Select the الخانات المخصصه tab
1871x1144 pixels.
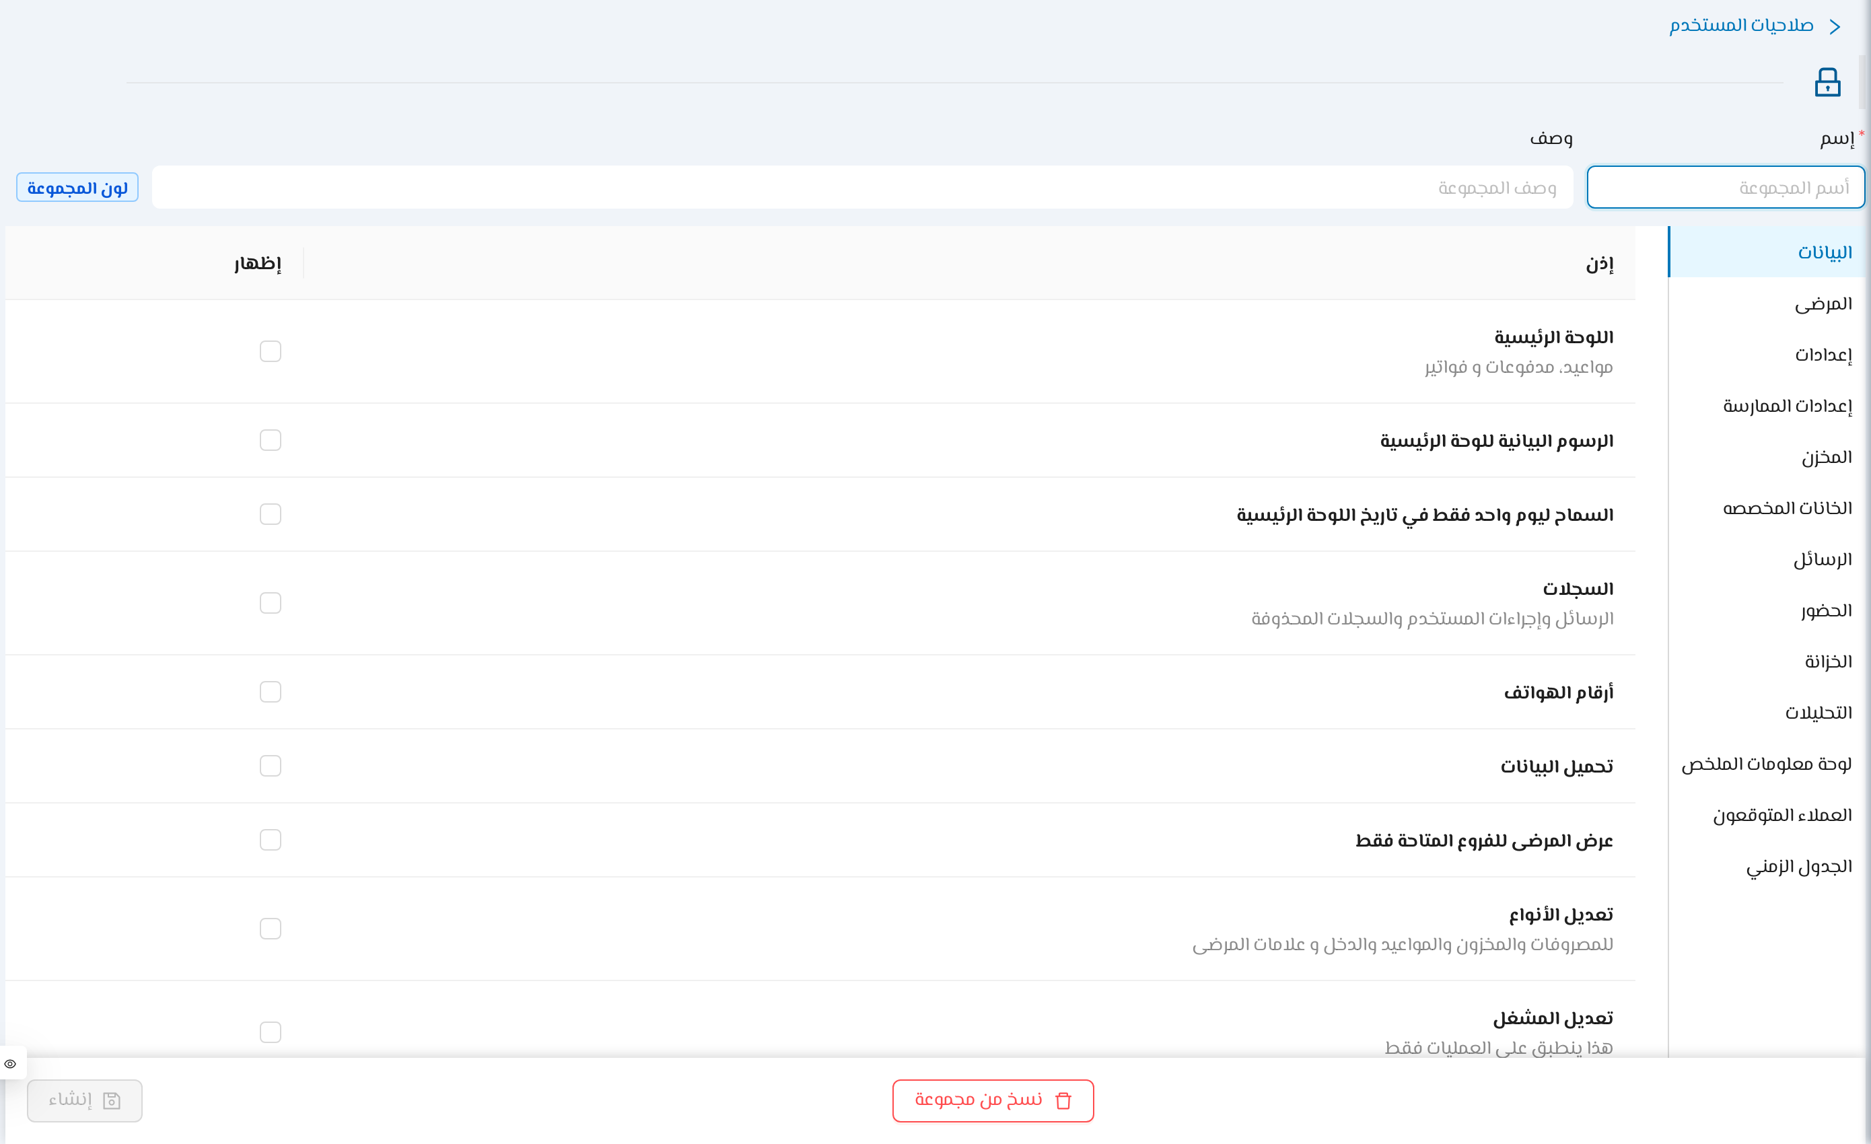pyautogui.click(x=1768, y=508)
